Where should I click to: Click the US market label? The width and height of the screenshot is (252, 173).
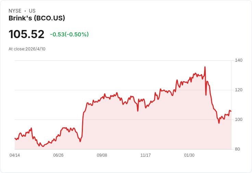pos(32,11)
